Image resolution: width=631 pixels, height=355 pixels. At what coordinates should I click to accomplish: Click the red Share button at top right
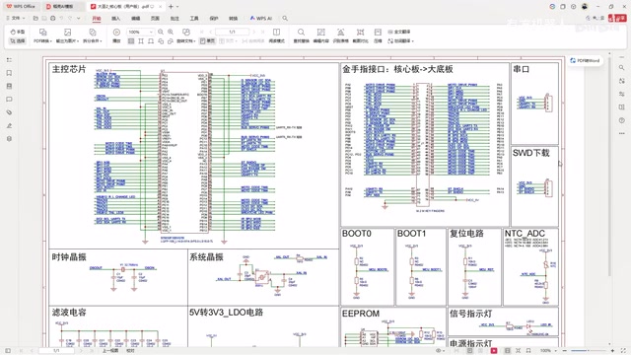(618, 19)
